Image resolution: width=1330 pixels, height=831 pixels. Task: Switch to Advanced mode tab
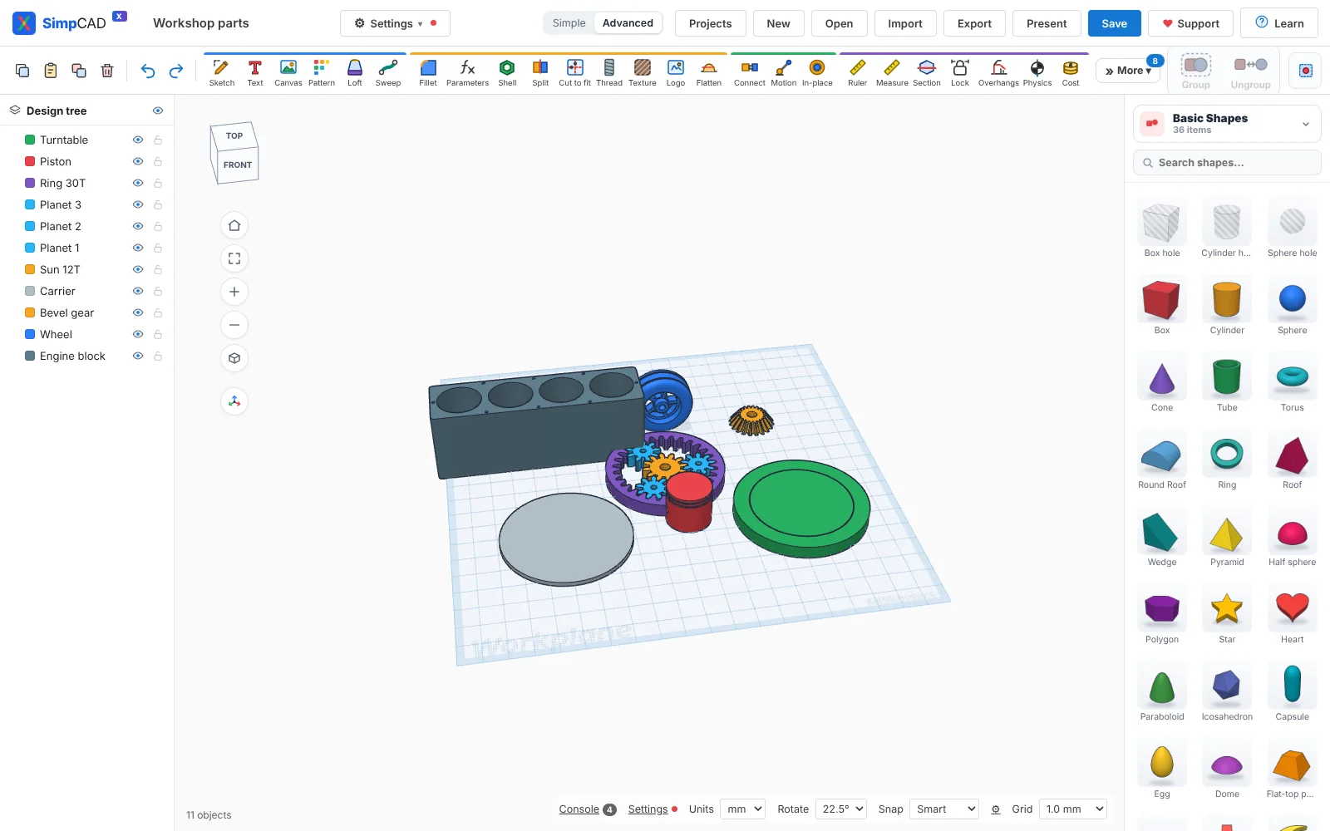point(628,23)
